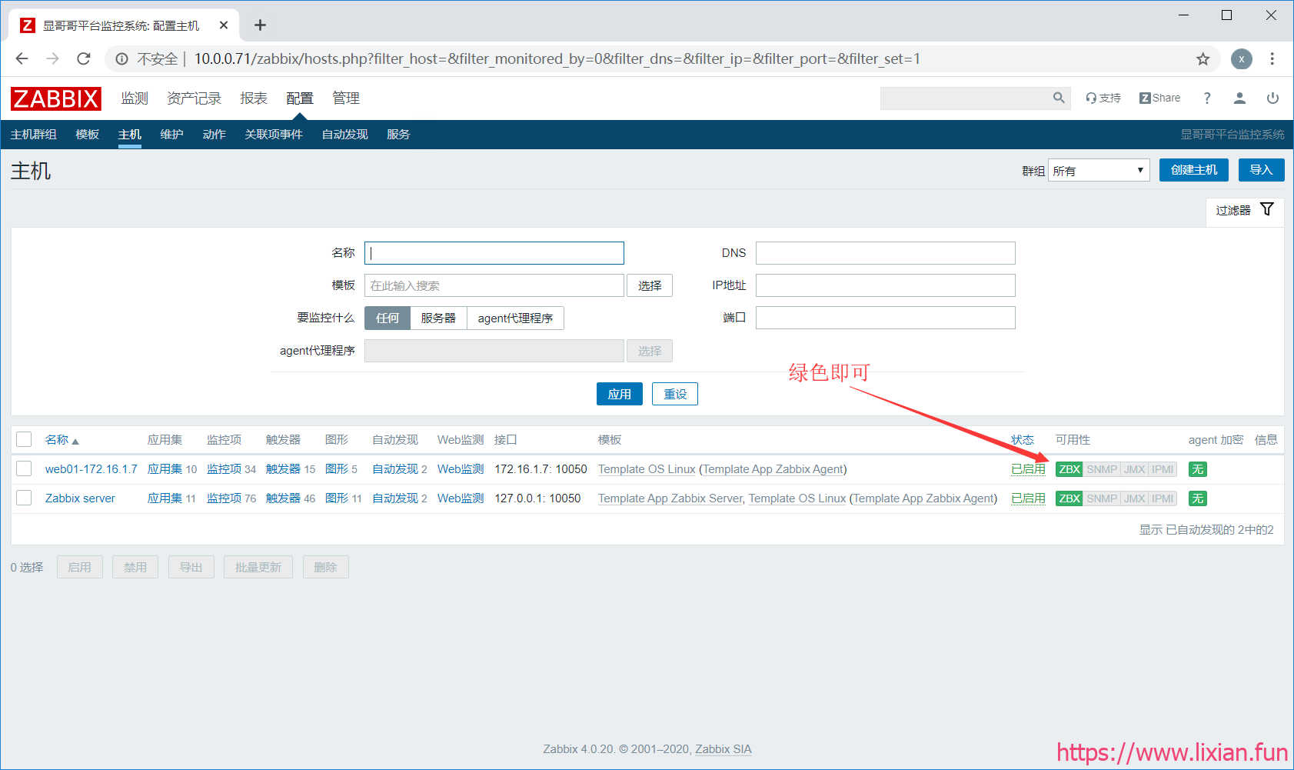Click the ZBX availability badge for web01-172.16.1.7
Viewport: 1294px width, 770px height.
tap(1069, 469)
